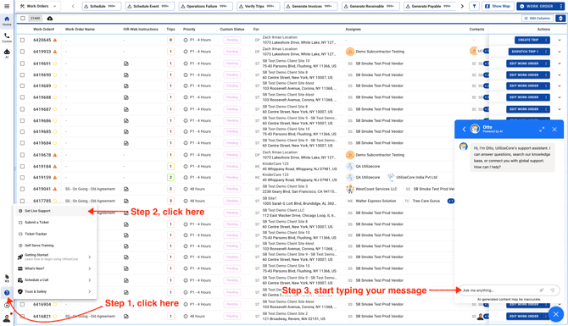
Task: Open the Work Orders module dropdown
Action: point(39,6)
